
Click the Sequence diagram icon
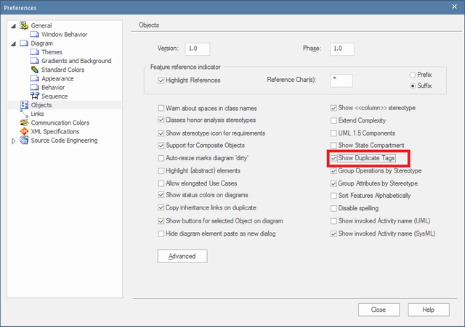(34, 96)
